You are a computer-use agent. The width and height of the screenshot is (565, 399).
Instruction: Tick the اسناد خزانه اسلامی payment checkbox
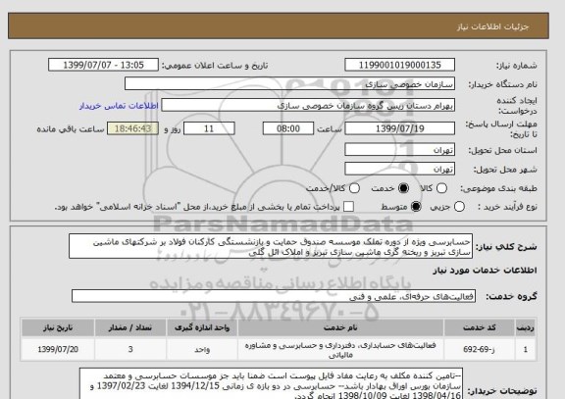pos(348,207)
